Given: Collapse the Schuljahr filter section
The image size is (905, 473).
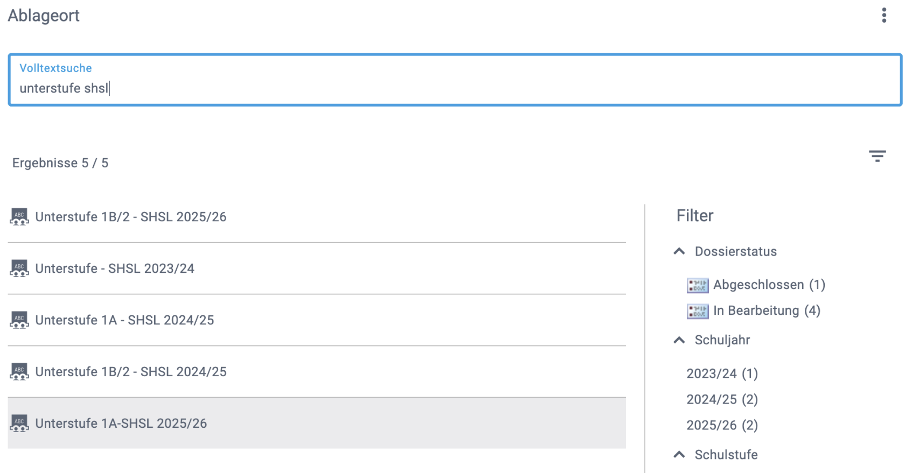Looking at the screenshot, I should coord(679,340).
